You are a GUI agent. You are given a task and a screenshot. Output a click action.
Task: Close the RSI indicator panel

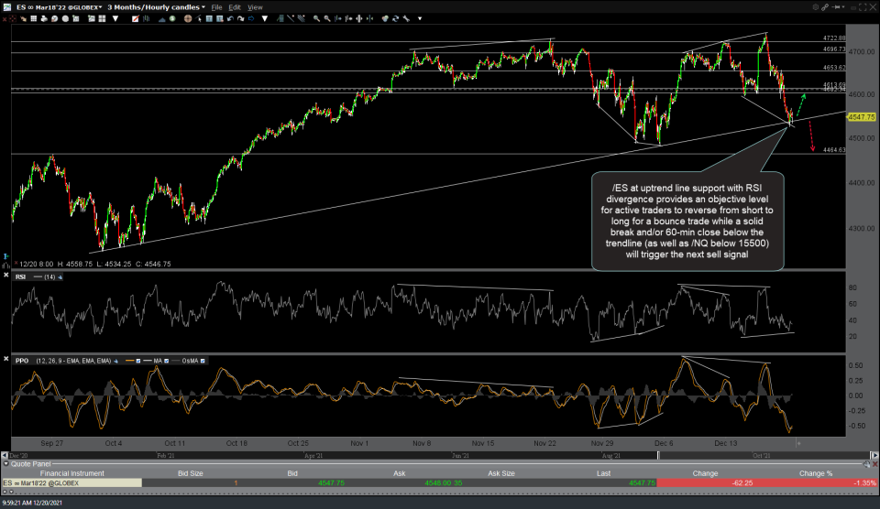(x=6, y=276)
